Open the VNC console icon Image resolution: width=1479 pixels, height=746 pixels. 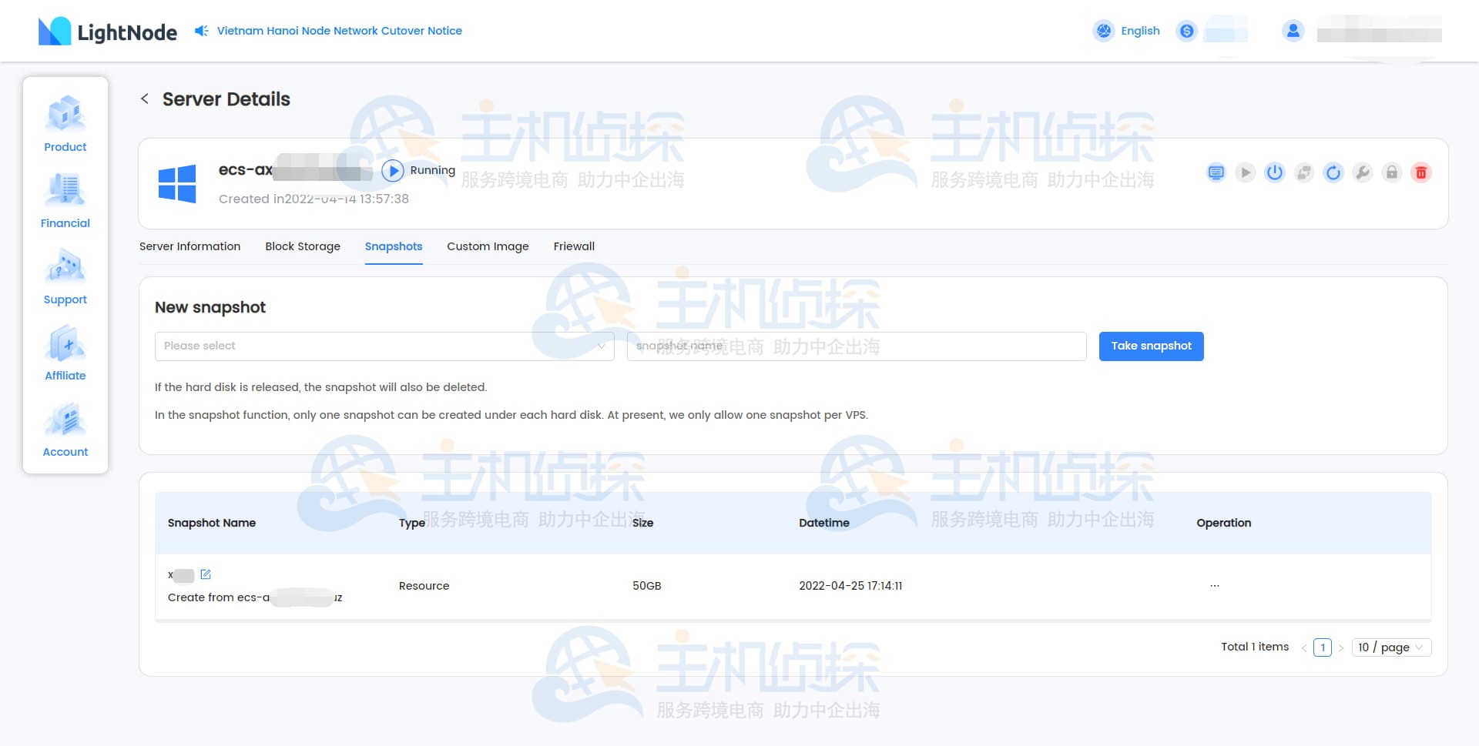[1216, 172]
